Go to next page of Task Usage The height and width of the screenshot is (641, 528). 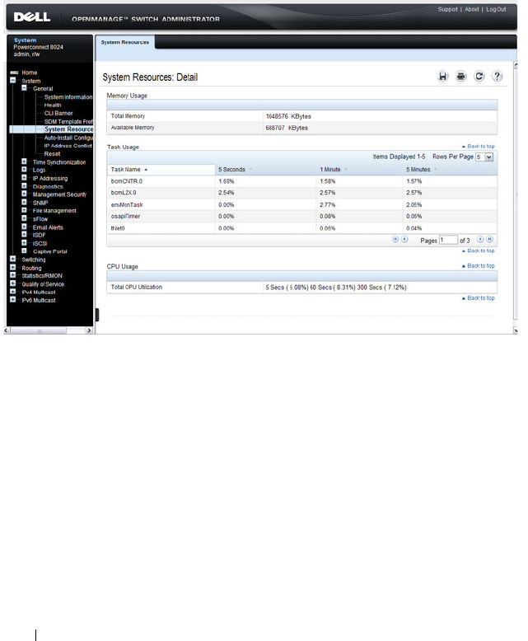click(480, 240)
